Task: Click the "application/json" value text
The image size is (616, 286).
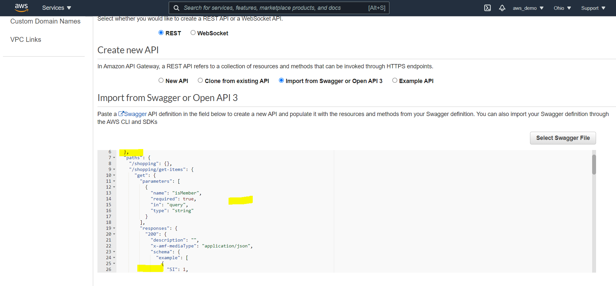Action: pos(226,246)
